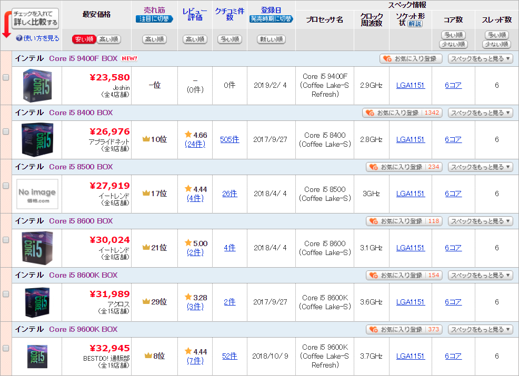Click ¥32,945 price for Core i5 9600K
The image size is (519, 376).
[109, 348]
